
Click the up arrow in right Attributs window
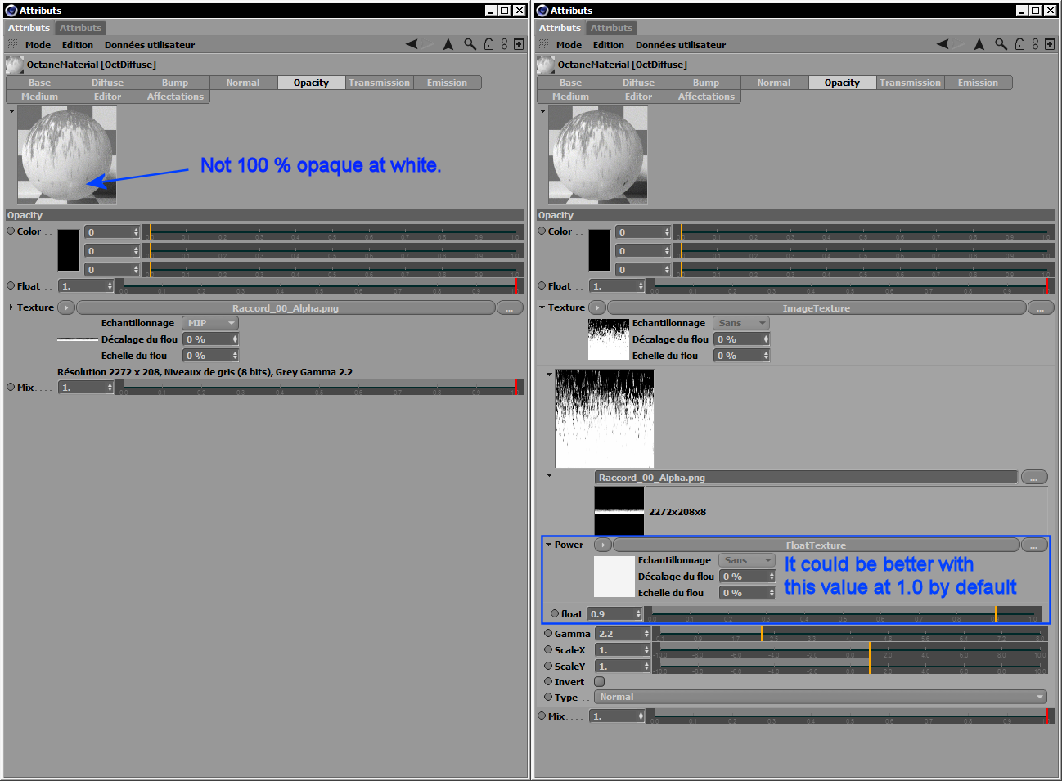tap(979, 44)
